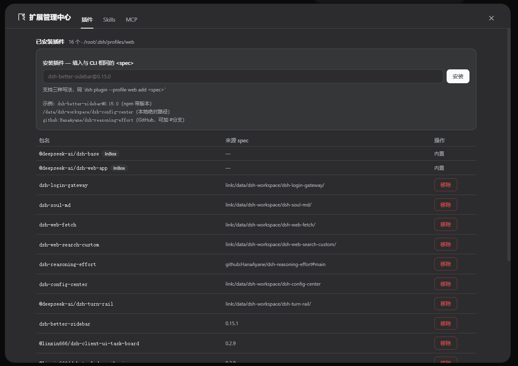Remove the dsh-soul-md plugin
Screen dimensions: 518x366
click(445, 205)
